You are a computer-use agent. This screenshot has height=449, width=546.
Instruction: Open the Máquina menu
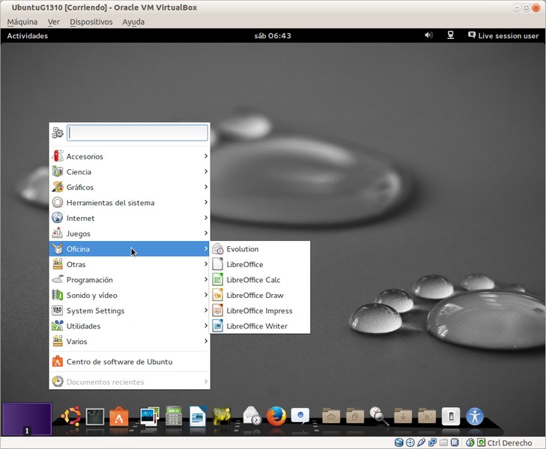click(22, 22)
